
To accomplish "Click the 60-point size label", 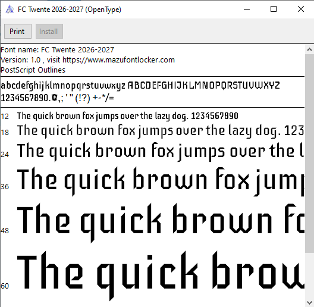I will [5, 286].
